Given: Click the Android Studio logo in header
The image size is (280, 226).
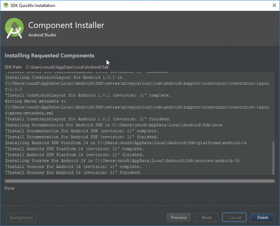Looking at the screenshot, I should point(14,28).
